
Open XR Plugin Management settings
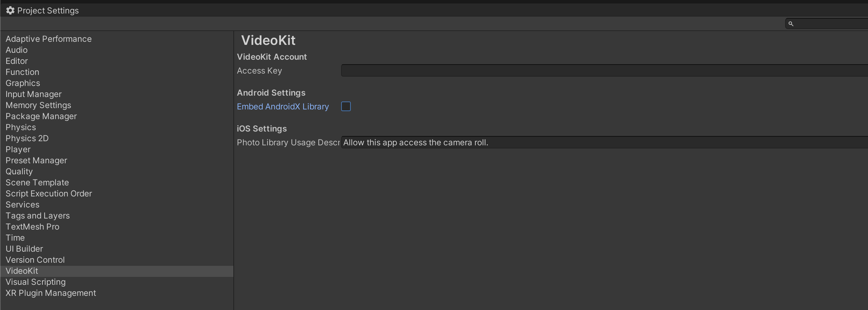point(51,293)
